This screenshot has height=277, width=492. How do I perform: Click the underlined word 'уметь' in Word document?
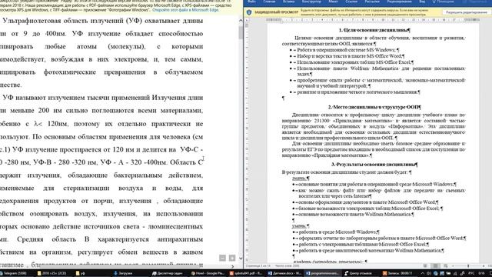300,225
